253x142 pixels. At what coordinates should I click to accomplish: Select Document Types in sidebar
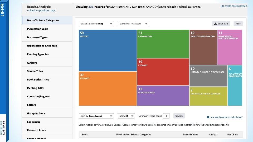pos(37,37)
